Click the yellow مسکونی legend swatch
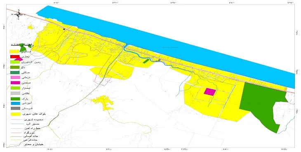Screen dimensions: 301x152 point(14,52)
